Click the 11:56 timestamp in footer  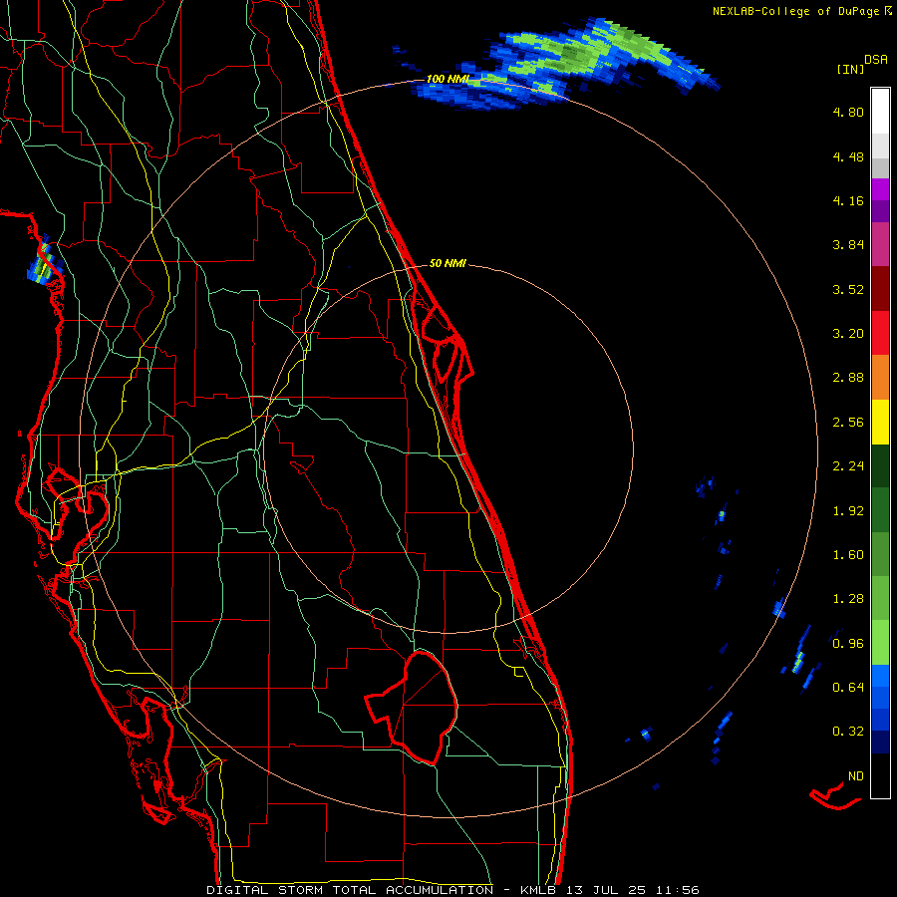[x=677, y=890]
